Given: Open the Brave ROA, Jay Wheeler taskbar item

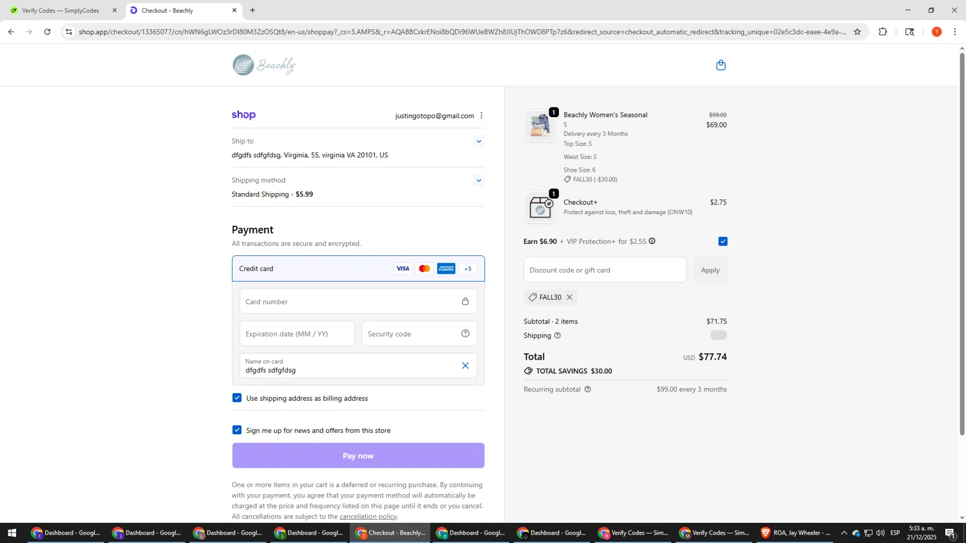Looking at the screenshot, I should click(796, 533).
